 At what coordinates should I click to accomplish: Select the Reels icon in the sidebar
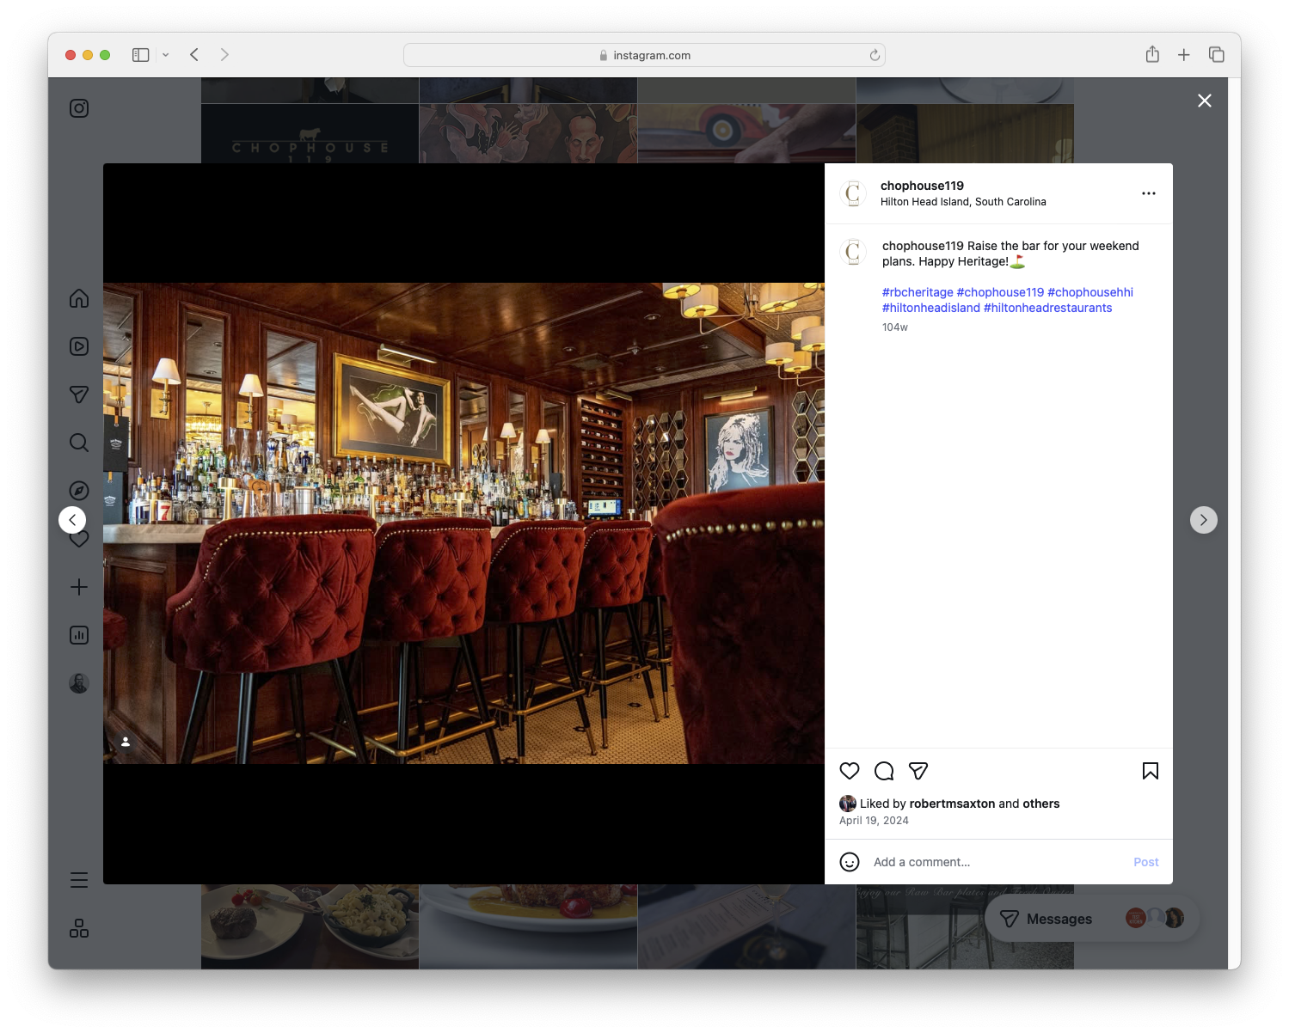(x=78, y=346)
